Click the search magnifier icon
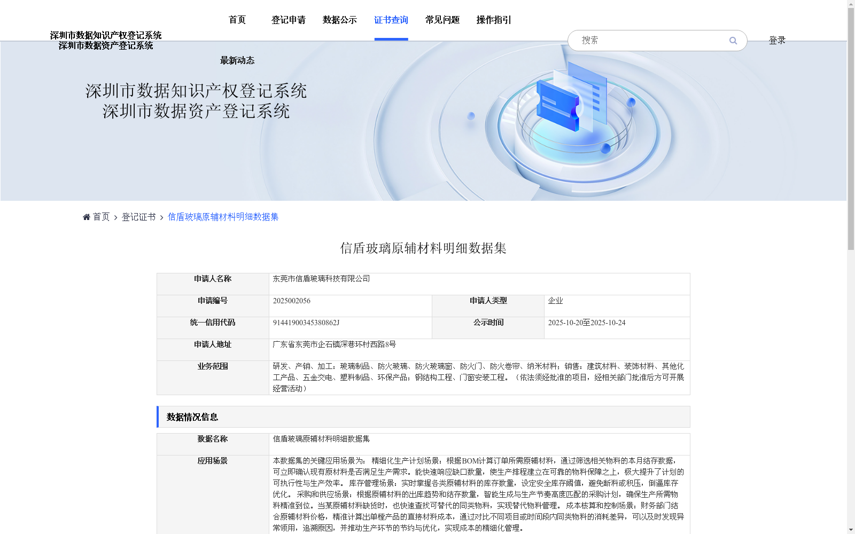 [x=733, y=41]
